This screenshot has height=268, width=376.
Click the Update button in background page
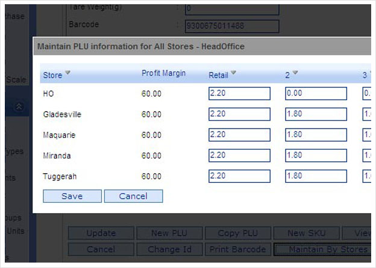pos(101,233)
